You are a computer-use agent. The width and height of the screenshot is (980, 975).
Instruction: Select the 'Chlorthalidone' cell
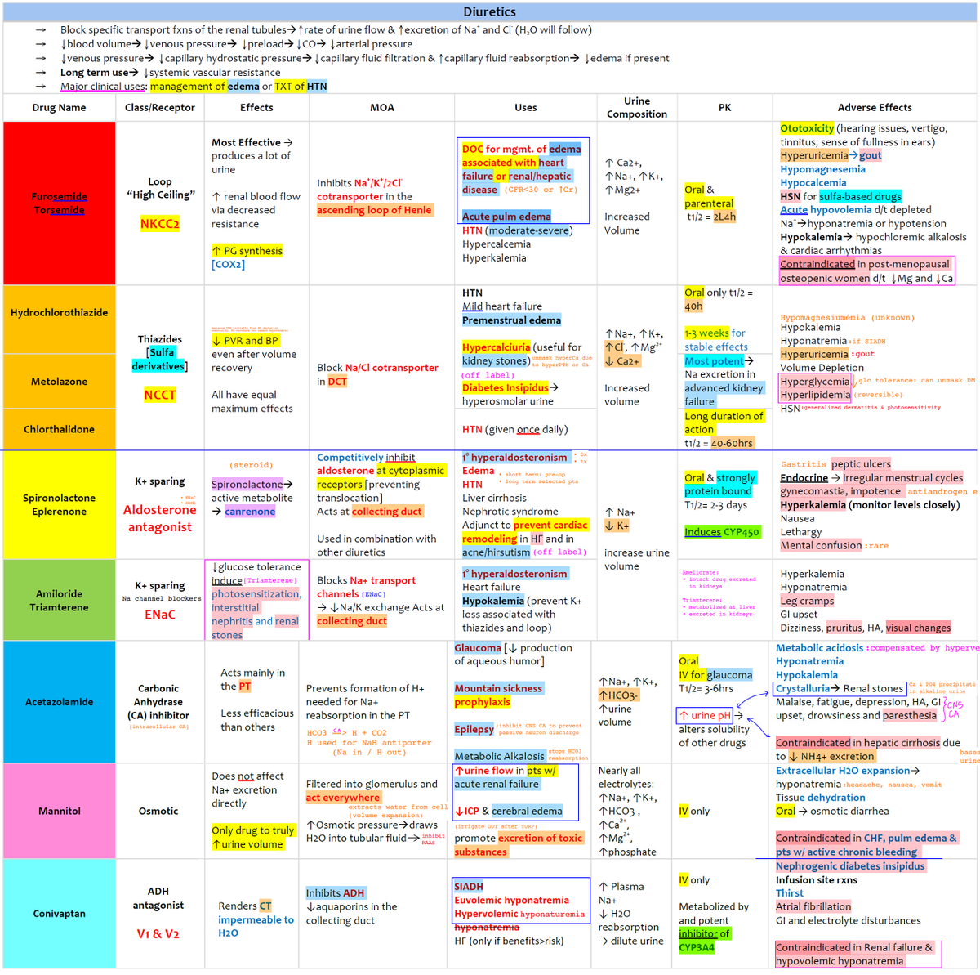point(60,429)
